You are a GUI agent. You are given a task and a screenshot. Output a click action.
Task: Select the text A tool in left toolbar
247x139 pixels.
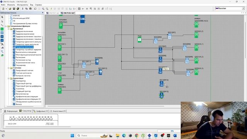click(x=2, y=44)
